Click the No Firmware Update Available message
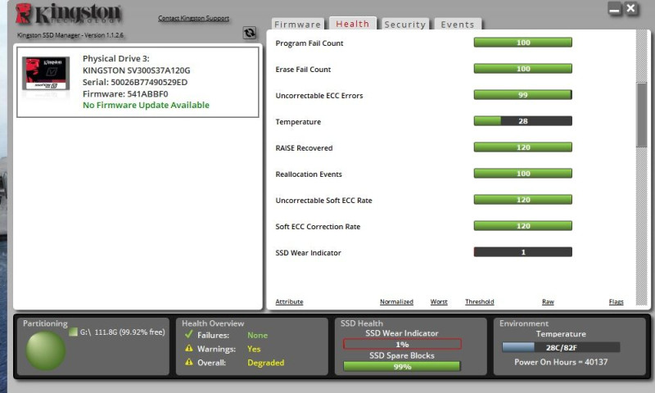The height and width of the screenshot is (393, 655). [146, 106]
